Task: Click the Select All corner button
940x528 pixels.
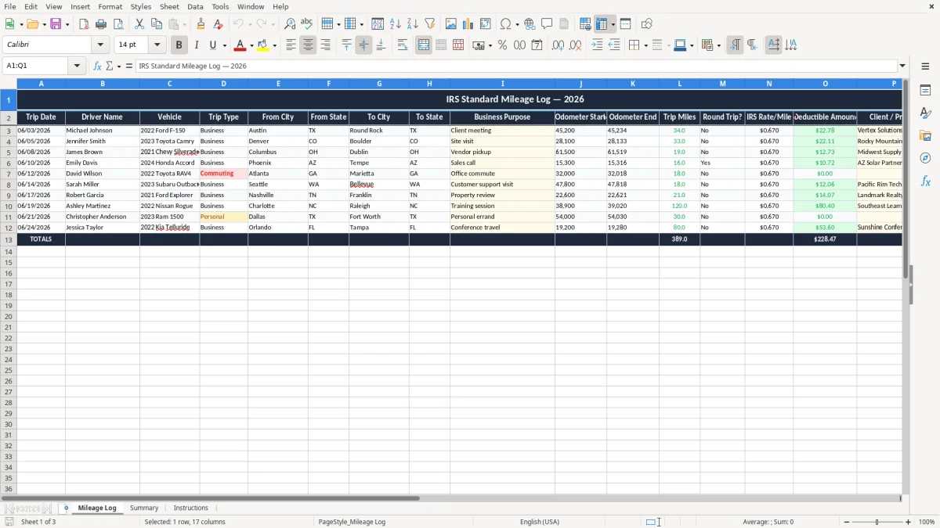Action: point(9,83)
